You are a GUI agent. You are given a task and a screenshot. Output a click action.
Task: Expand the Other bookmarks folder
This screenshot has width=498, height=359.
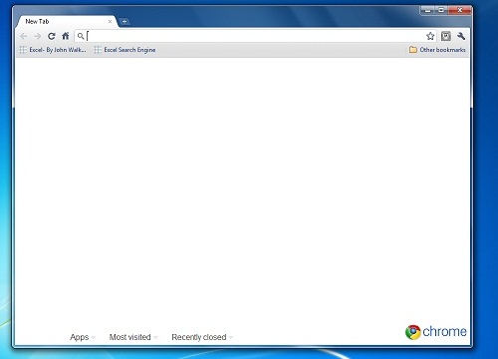coord(437,50)
